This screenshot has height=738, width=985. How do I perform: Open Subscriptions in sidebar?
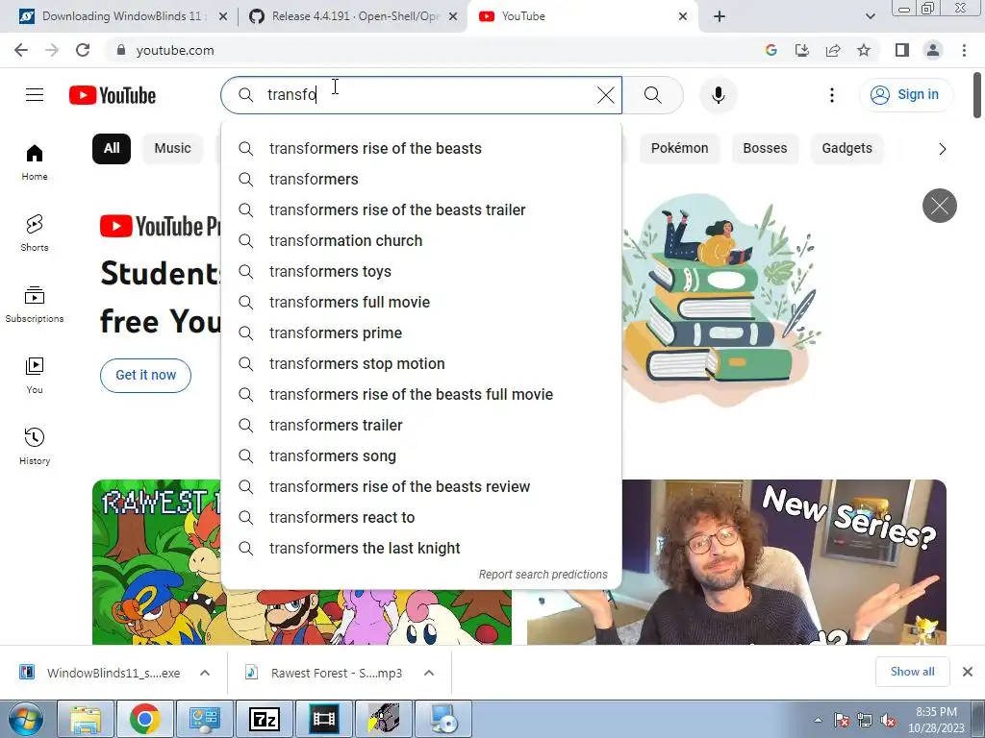tap(35, 305)
